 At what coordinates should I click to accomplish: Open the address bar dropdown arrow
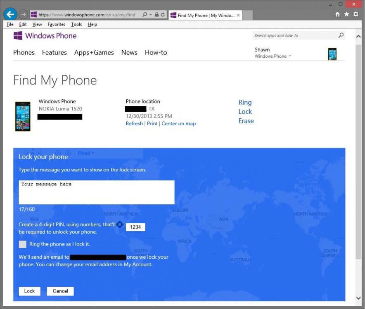click(x=150, y=15)
